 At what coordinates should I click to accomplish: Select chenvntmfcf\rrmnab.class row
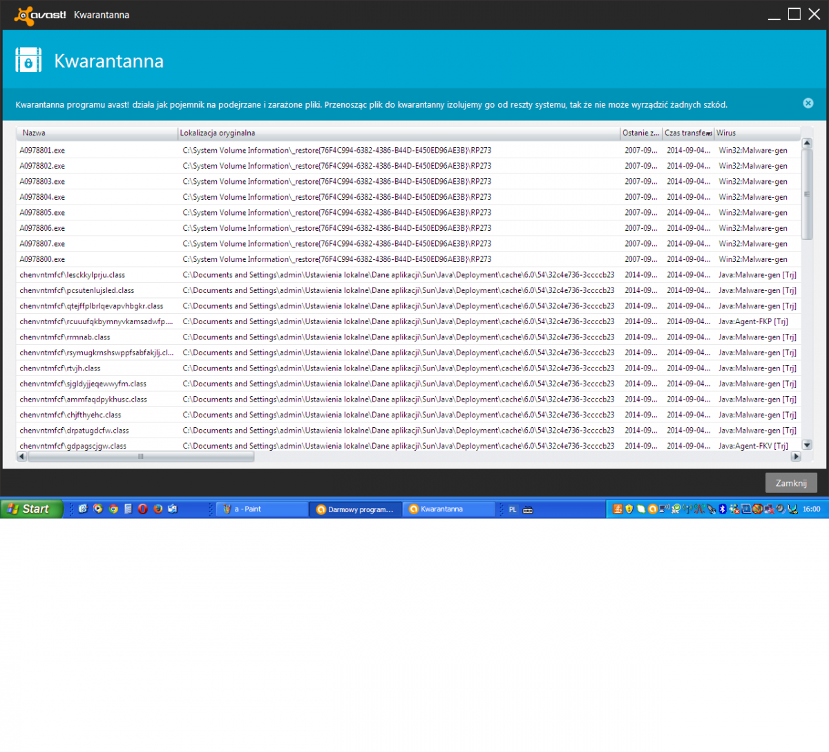[x=408, y=337]
